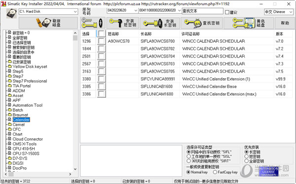The height and width of the screenshot is (184, 296).
Task: Open the Chinese language dropdown
Action: pos(278,12)
